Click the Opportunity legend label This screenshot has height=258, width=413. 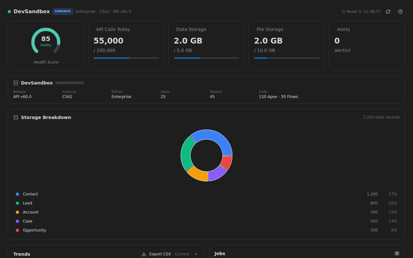[35, 230]
